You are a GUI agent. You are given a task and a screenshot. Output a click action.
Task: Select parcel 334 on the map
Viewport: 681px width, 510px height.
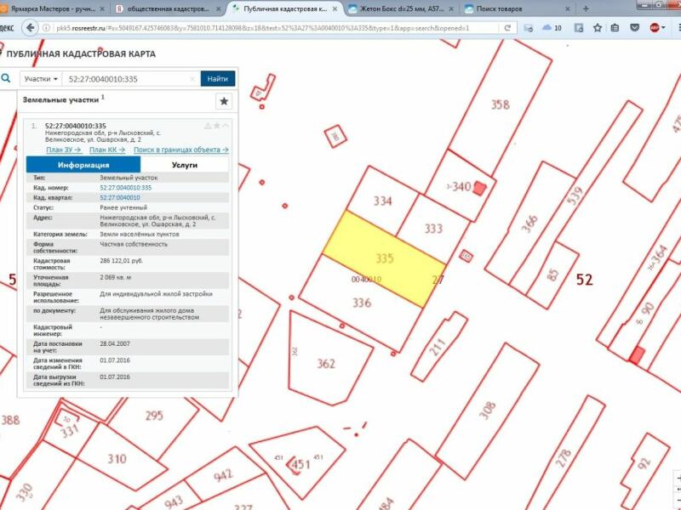coord(382,201)
